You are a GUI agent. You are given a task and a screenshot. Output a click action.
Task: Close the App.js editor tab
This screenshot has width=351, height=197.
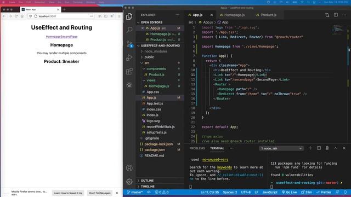tap(212, 15)
